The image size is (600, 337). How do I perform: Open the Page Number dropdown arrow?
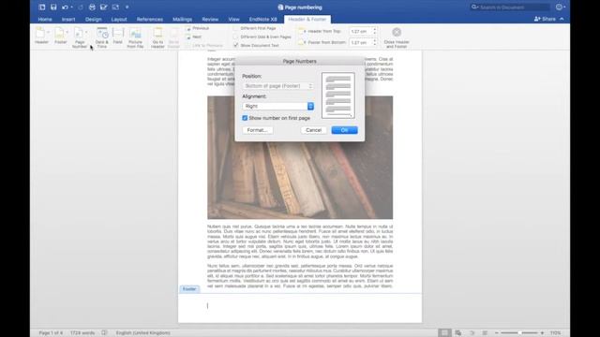click(86, 32)
